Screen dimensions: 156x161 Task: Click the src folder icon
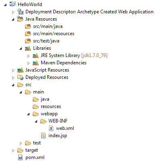click(x=20, y=85)
